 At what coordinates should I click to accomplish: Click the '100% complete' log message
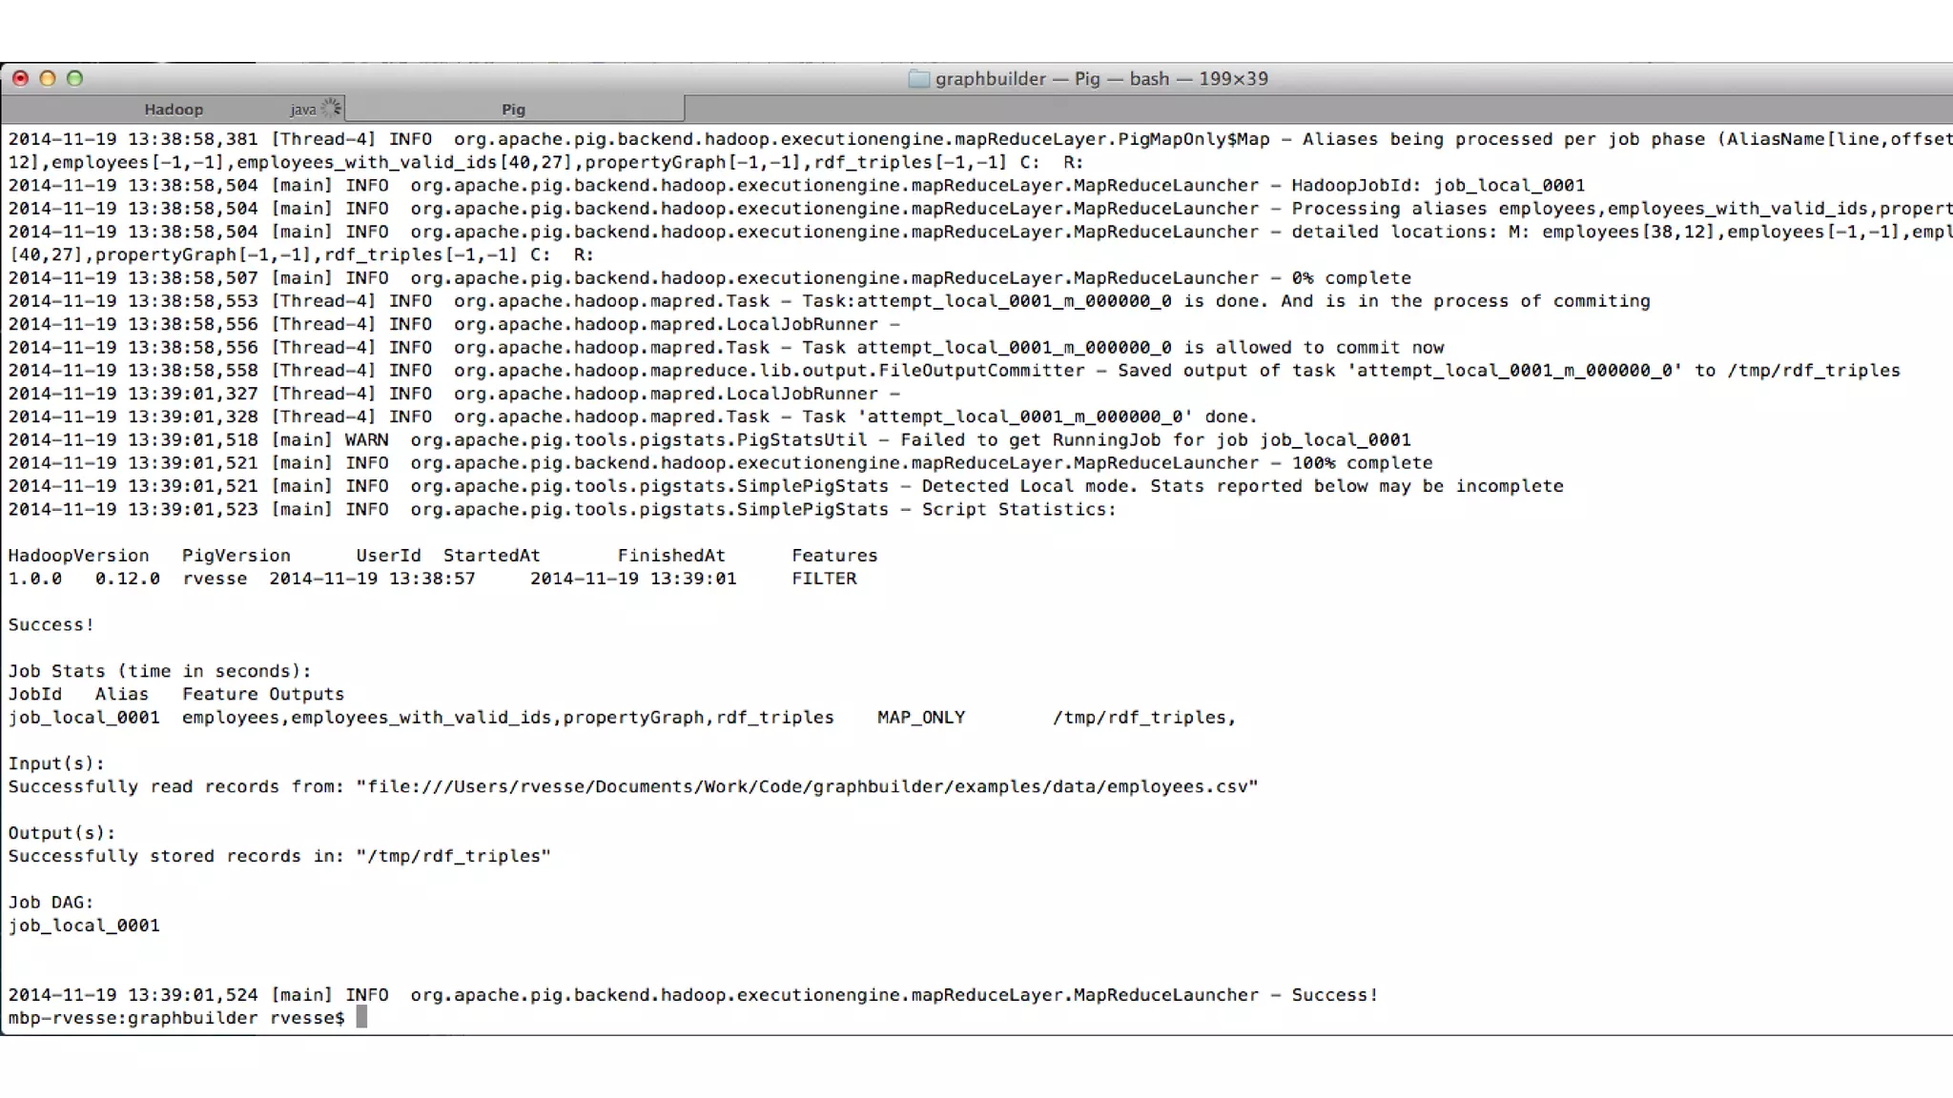(1362, 463)
